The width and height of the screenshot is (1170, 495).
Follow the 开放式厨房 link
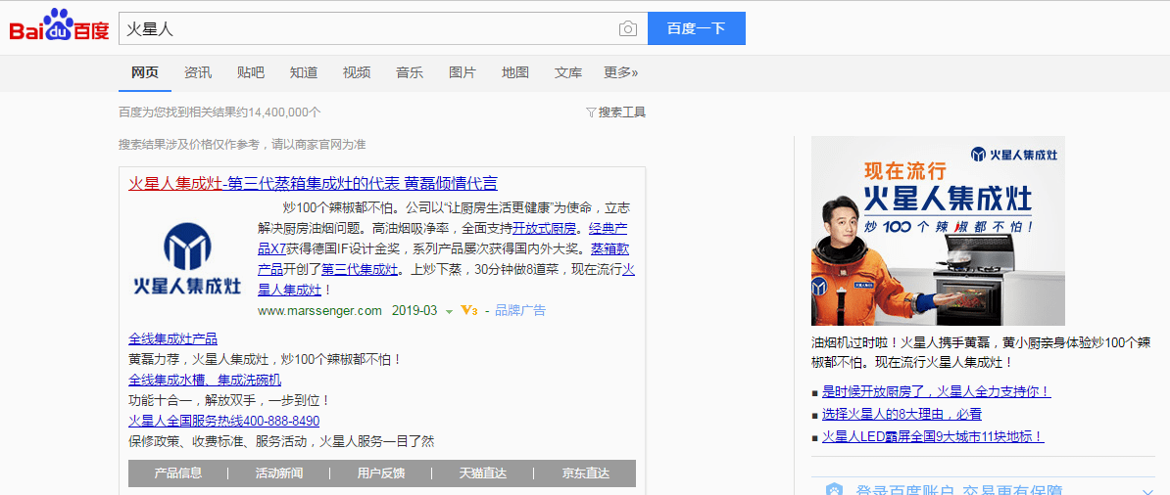pos(545,228)
